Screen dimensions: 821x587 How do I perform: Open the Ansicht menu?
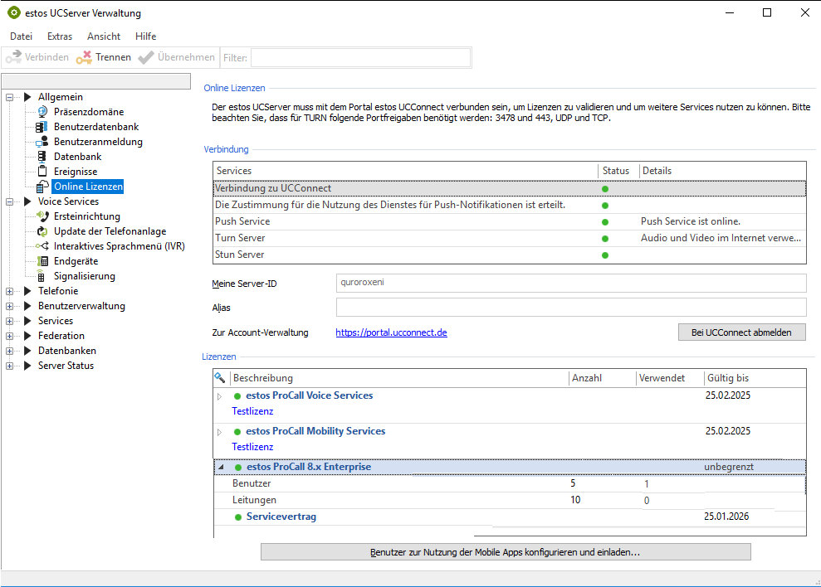click(x=104, y=36)
